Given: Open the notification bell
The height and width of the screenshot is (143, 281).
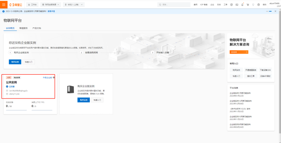Looking at the screenshot, I should [x=242, y=5].
